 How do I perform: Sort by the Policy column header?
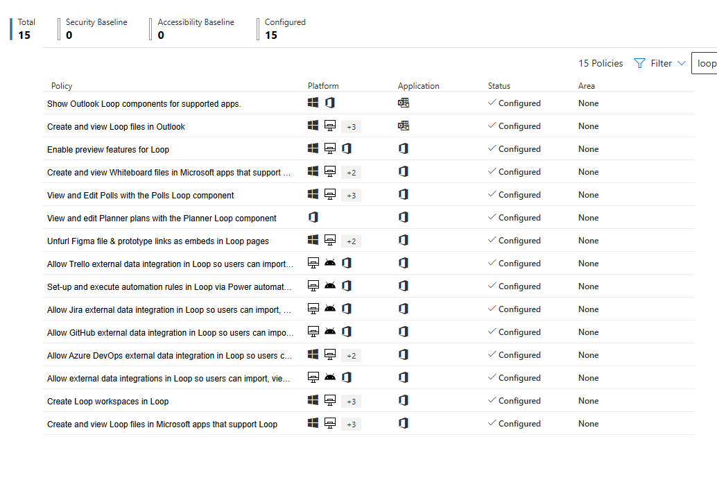pyautogui.click(x=62, y=85)
